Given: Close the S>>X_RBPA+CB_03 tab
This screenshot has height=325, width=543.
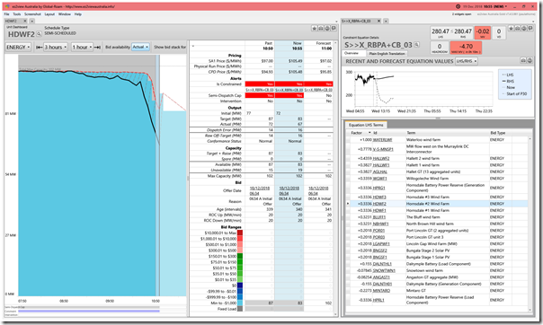Looking at the screenshot, I should click(378, 21).
